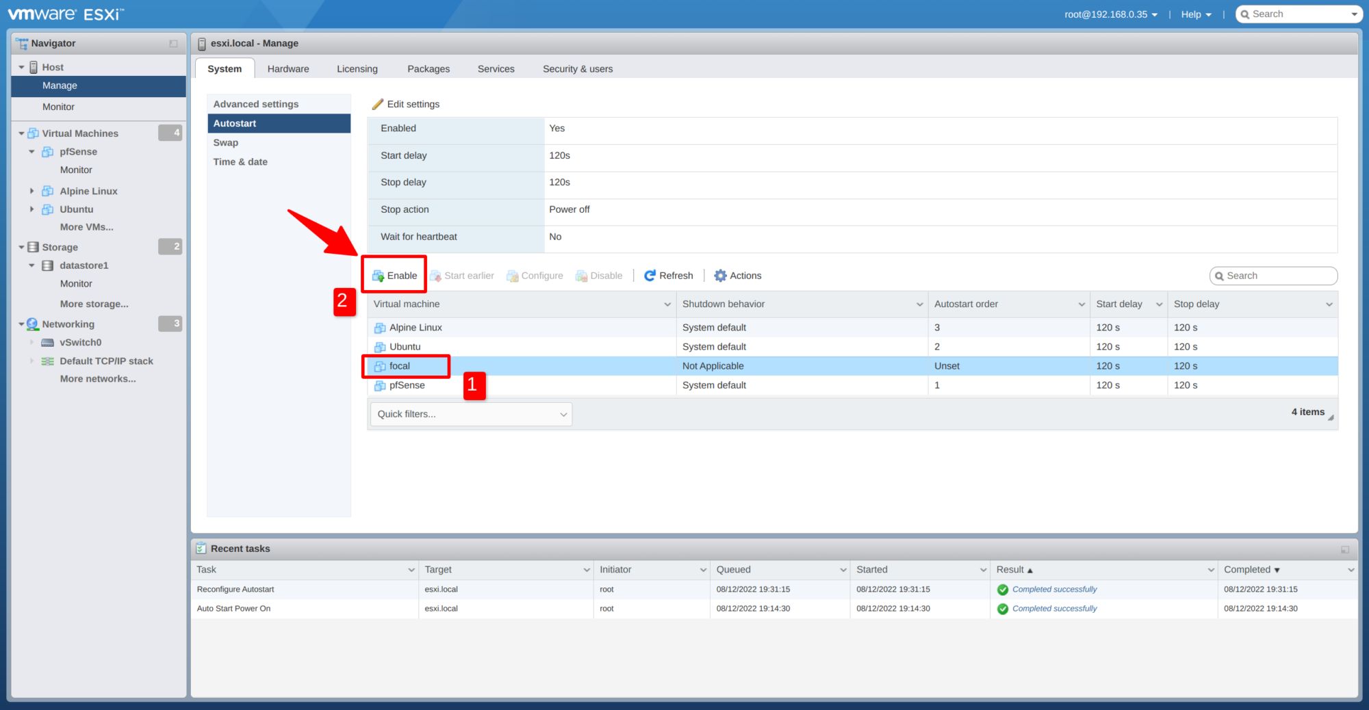
Task: Switch to the Hardware tab
Action: click(288, 69)
